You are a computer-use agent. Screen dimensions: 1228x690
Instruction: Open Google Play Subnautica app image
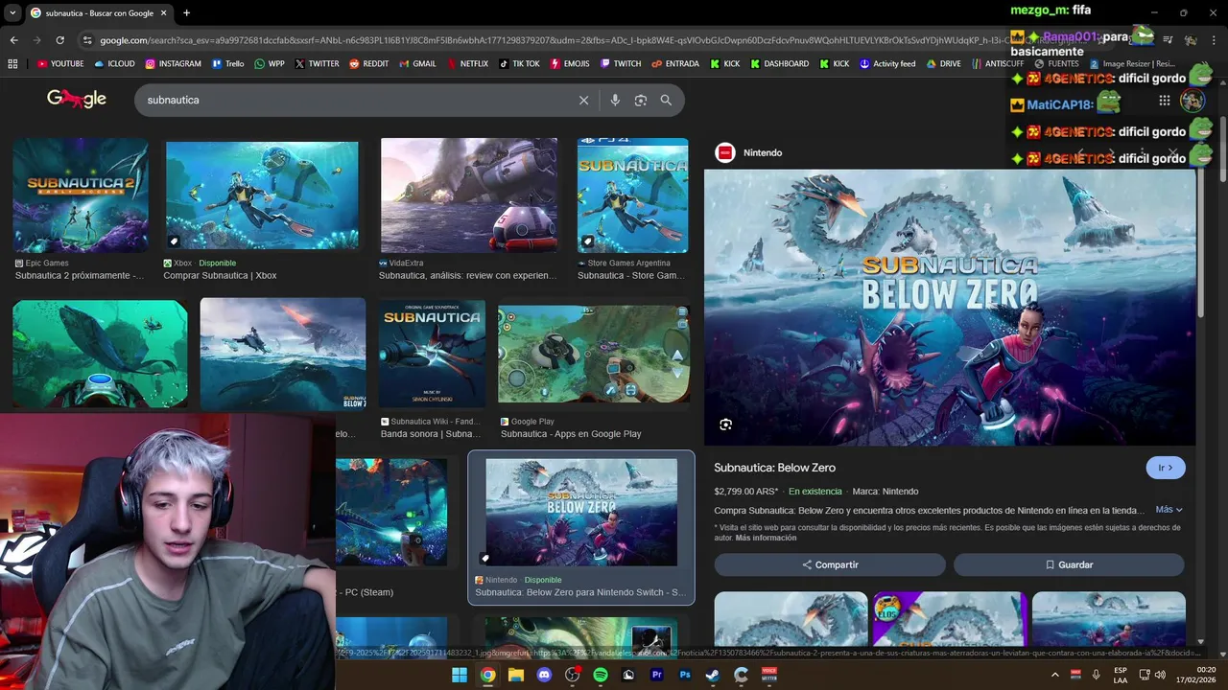click(594, 354)
